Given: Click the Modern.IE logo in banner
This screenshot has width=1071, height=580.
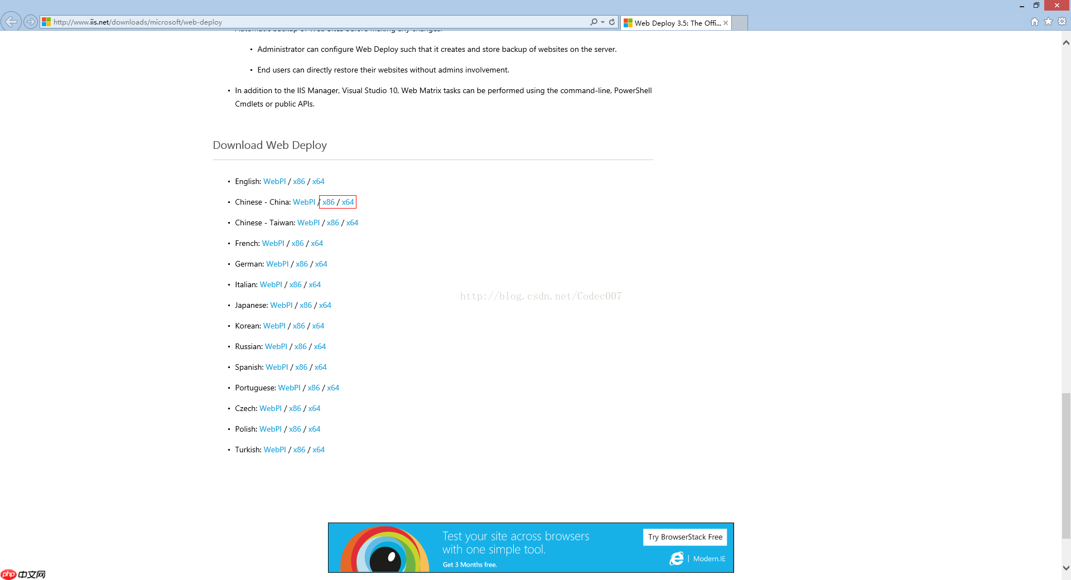Looking at the screenshot, I should point(698,559).
